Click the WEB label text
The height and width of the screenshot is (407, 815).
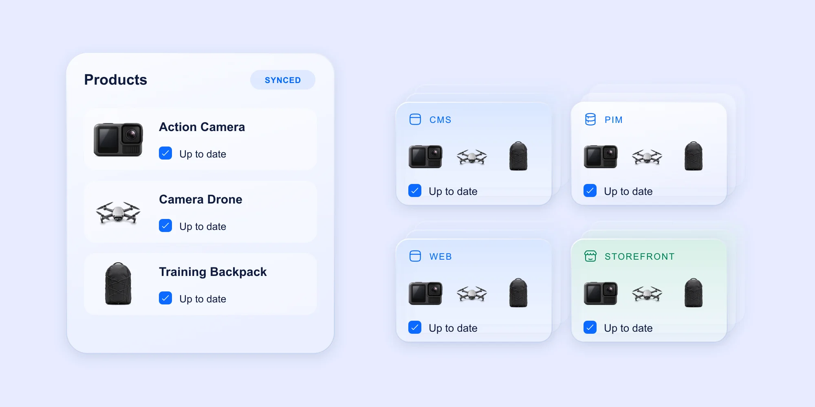(x=441, y=256)
